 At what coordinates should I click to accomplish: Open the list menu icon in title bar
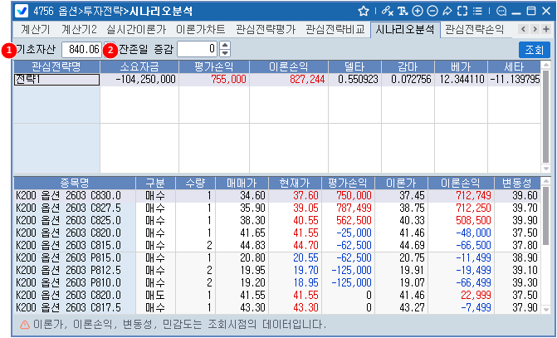point(478,12)
